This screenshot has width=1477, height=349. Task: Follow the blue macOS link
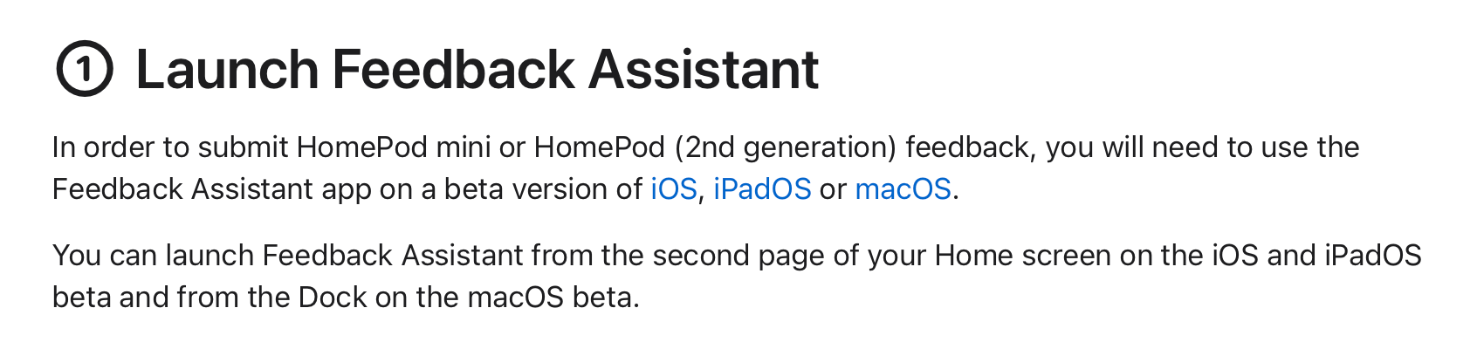point(903,189)
